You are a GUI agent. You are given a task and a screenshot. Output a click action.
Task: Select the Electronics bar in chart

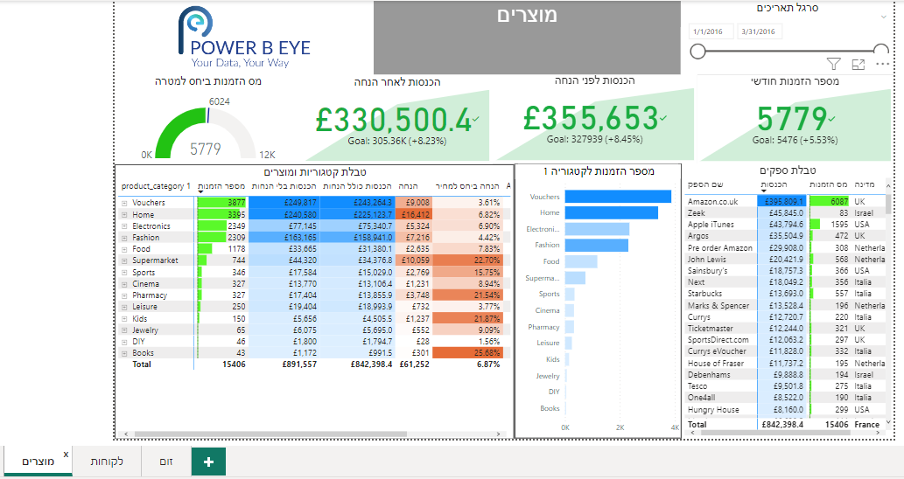[597, 229]
